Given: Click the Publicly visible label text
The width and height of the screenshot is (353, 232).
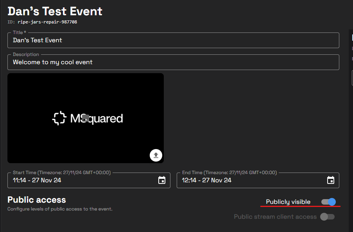Looking at the screenshot, I should coord(288,202).
